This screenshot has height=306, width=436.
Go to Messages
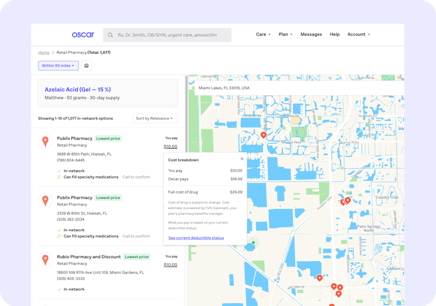pos(311,34)
